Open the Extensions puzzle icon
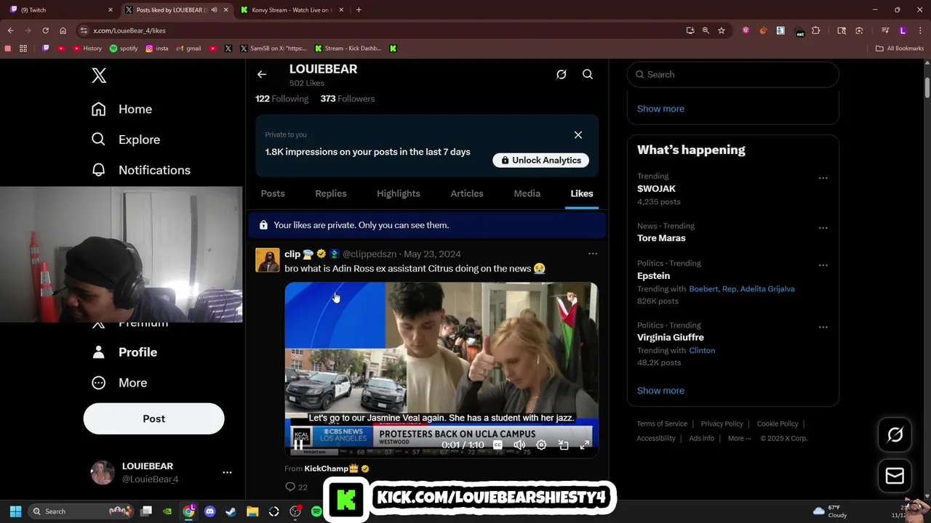The height and width of the screenshot is (523, 931). point(815,31)
